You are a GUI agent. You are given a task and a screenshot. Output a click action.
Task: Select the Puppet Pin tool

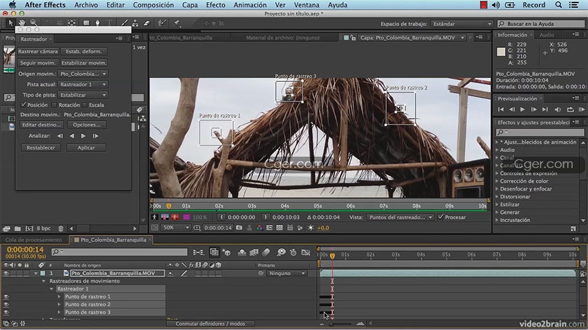coord(176,23)
